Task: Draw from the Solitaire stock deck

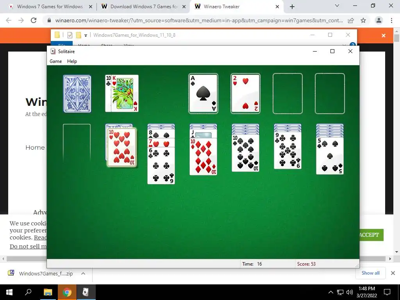Action: (x=77, y=94)
